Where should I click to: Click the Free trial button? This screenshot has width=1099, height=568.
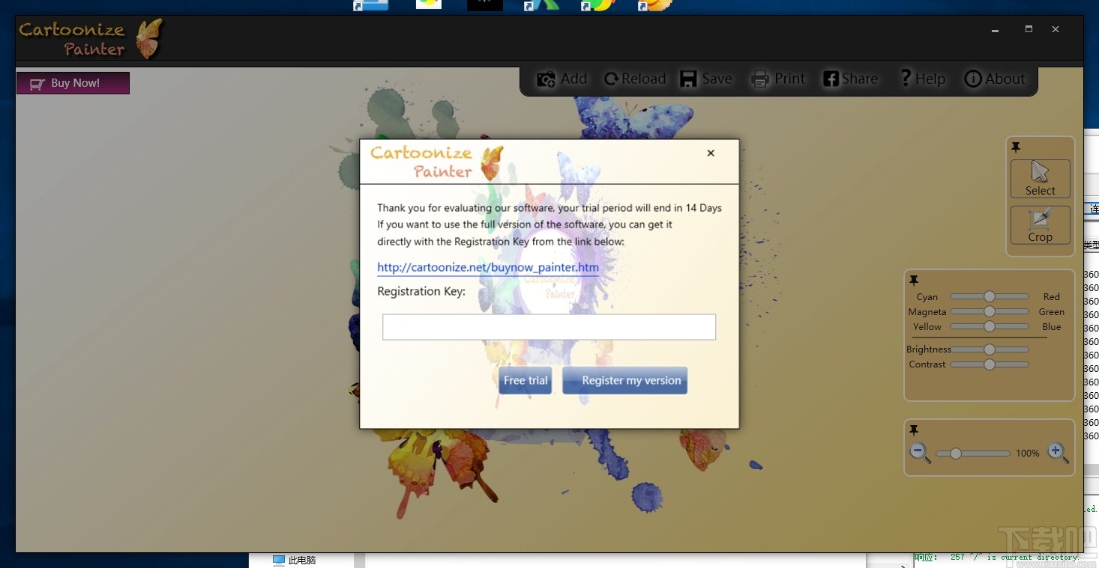(526, 380)
